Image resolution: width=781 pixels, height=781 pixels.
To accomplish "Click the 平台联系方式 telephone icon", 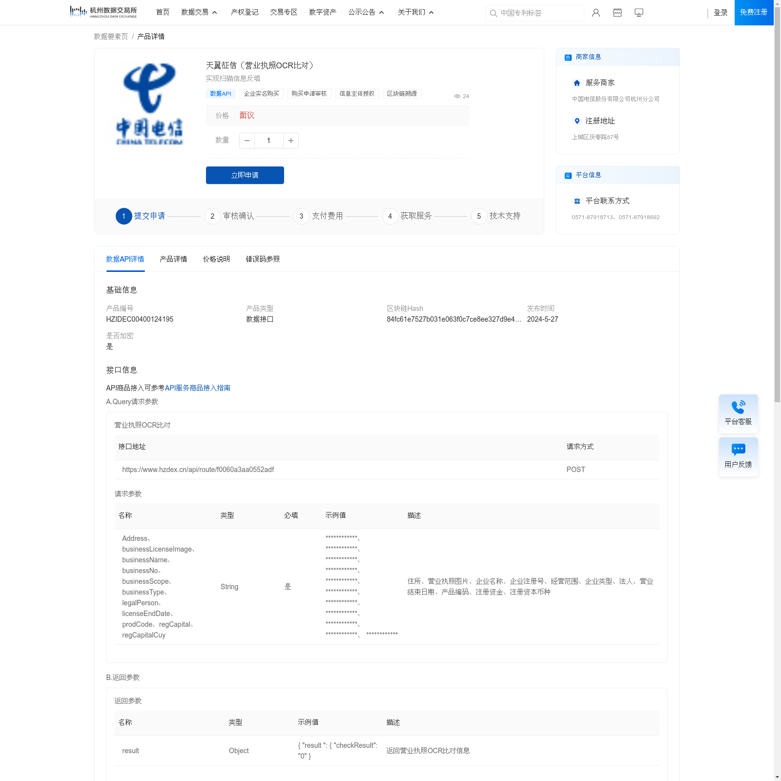I will [x=577, y=201].
